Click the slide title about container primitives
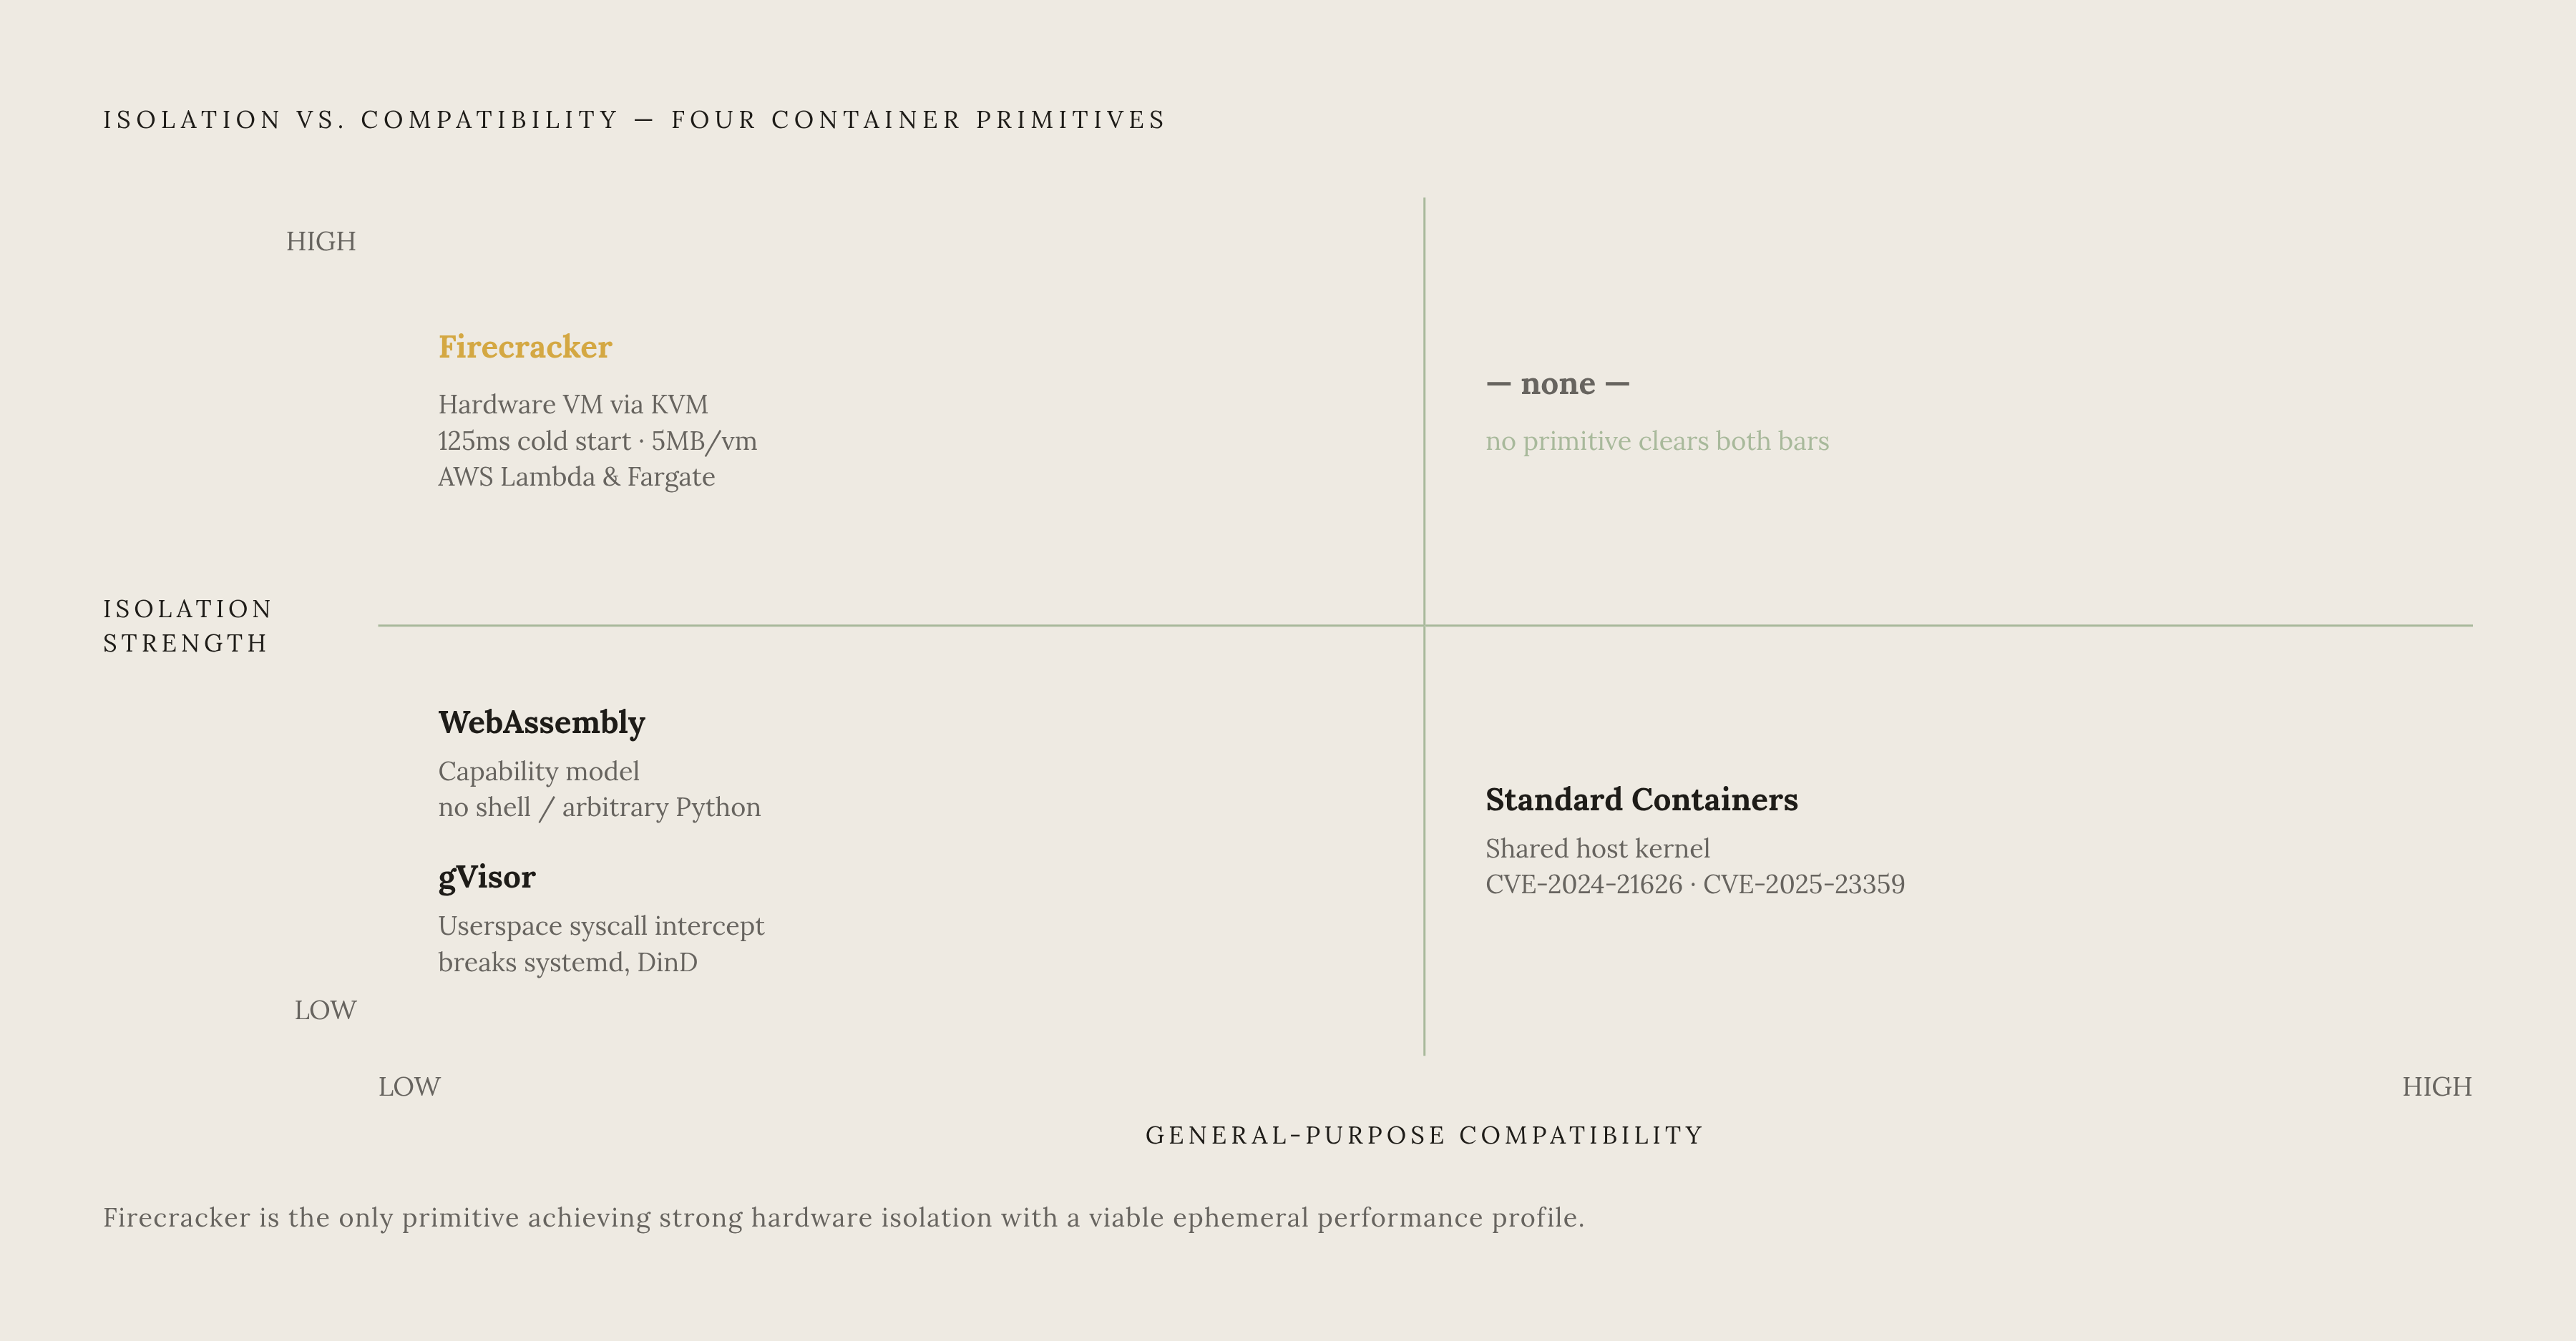Screen dimensions: 2576x1341 634,120
